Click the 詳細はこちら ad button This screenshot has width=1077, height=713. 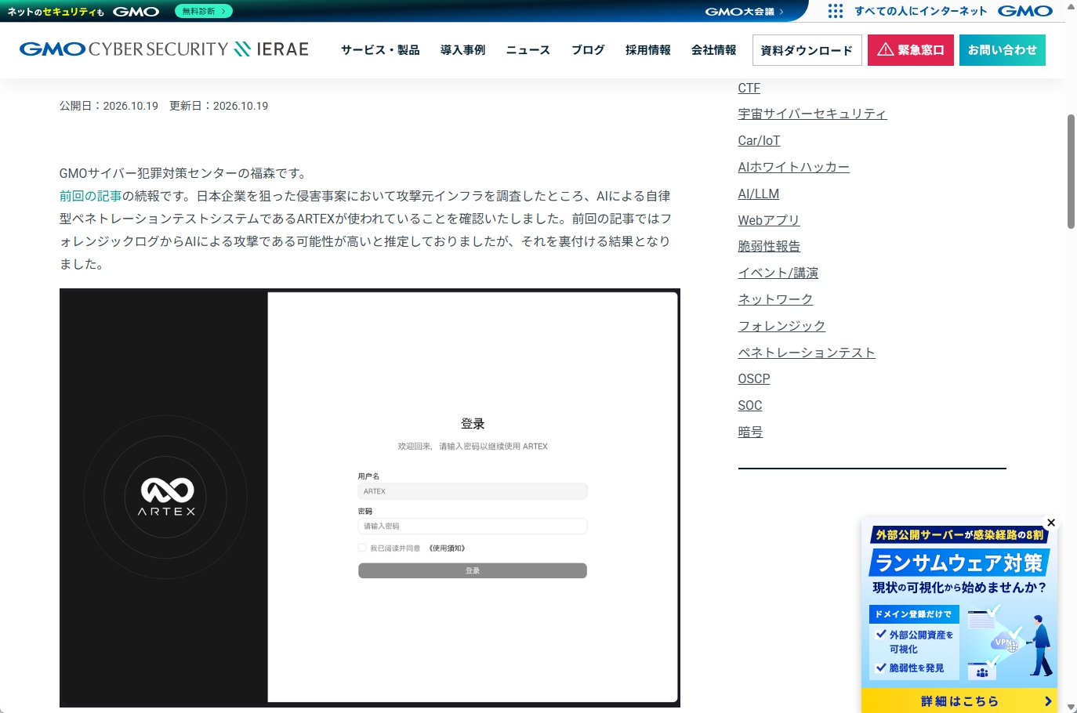pyautogui.click(x=959, y=701)
